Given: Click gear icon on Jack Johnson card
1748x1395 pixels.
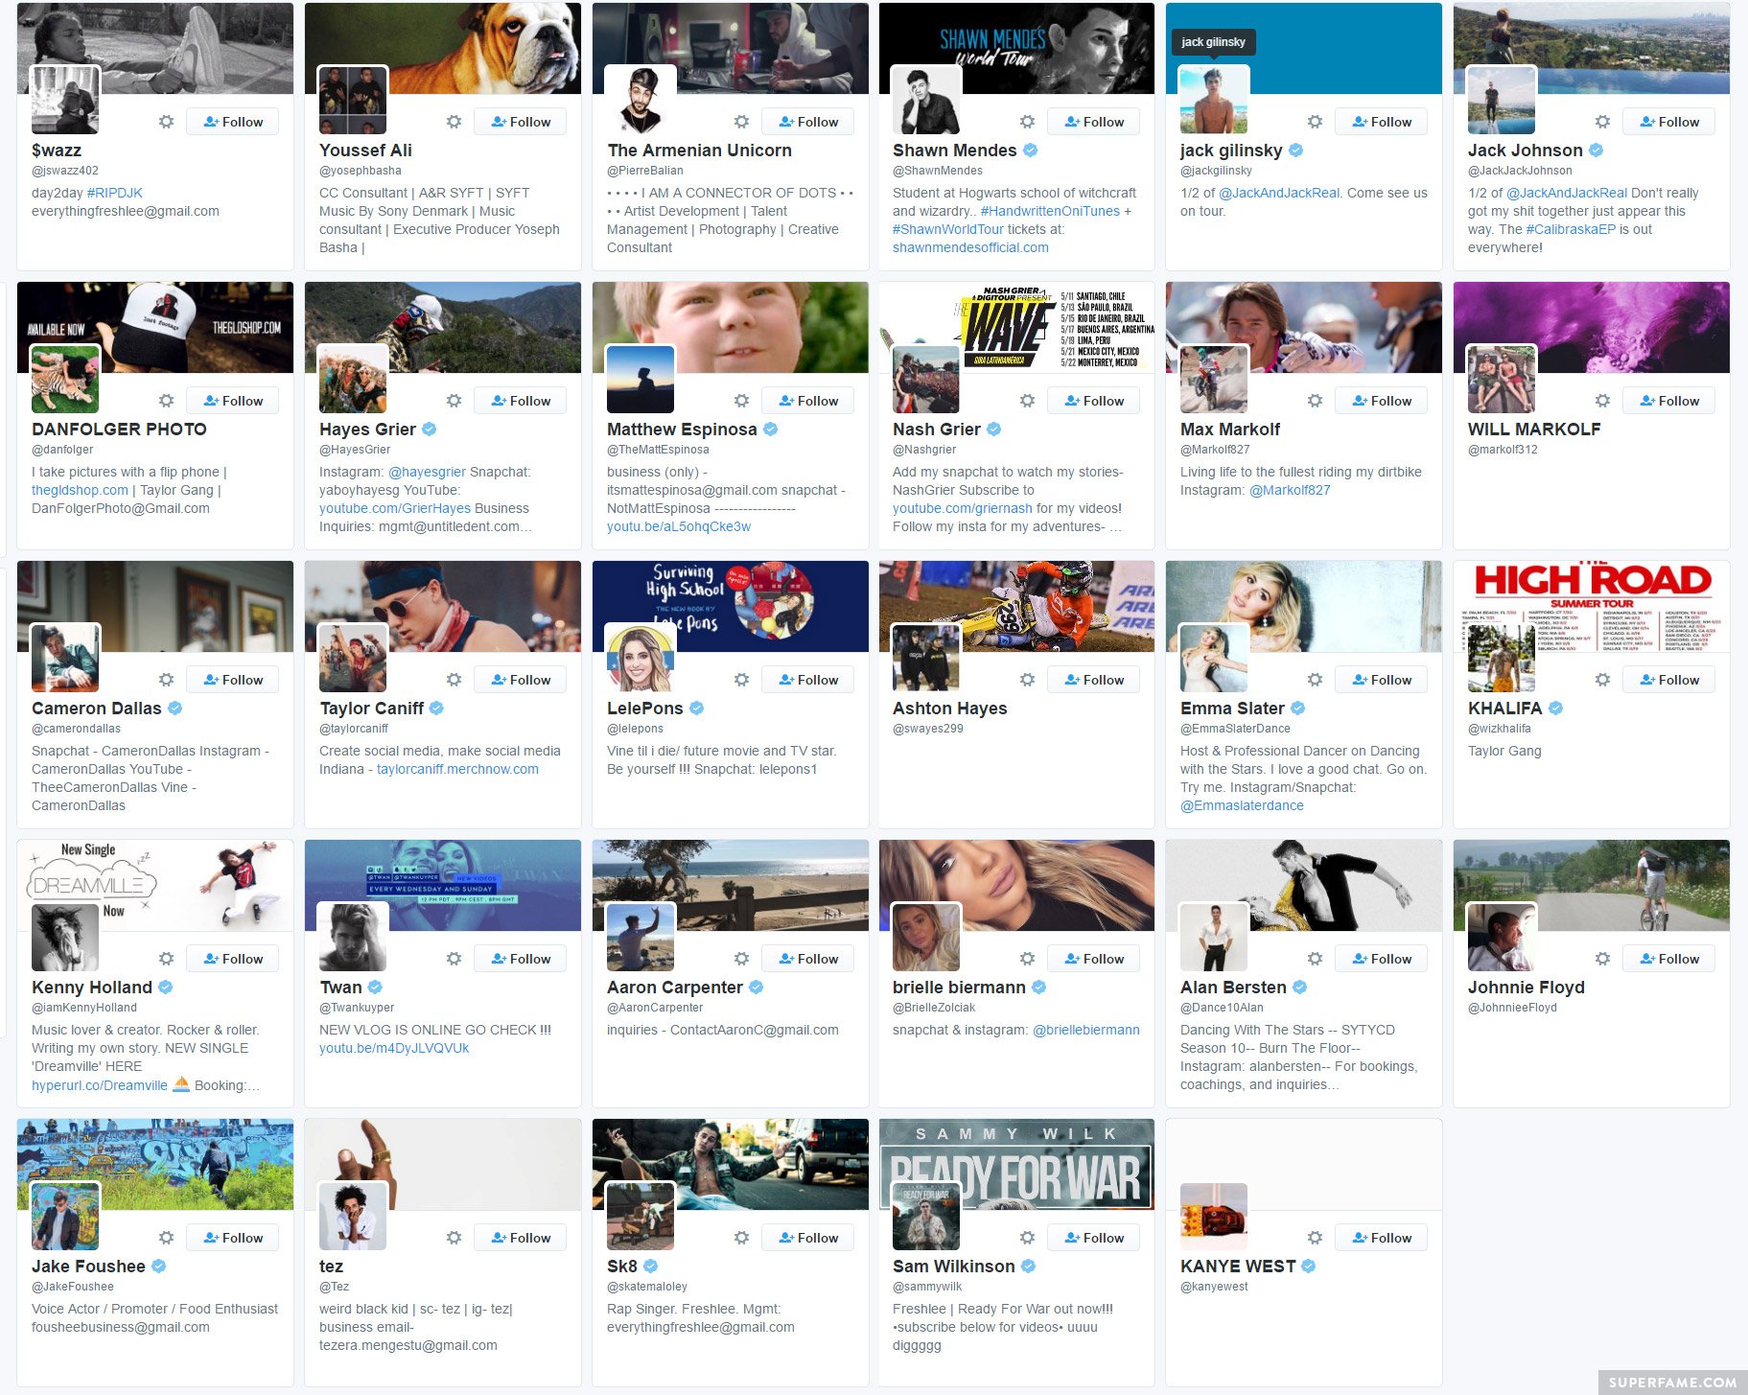Looking at the screenshot, I should pyautogui.click(x=1602, y=122).
